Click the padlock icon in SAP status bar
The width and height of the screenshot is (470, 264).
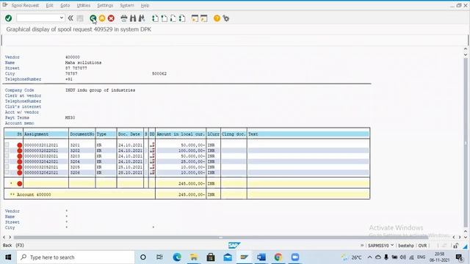pyautogui.click(x=456, y=246)
